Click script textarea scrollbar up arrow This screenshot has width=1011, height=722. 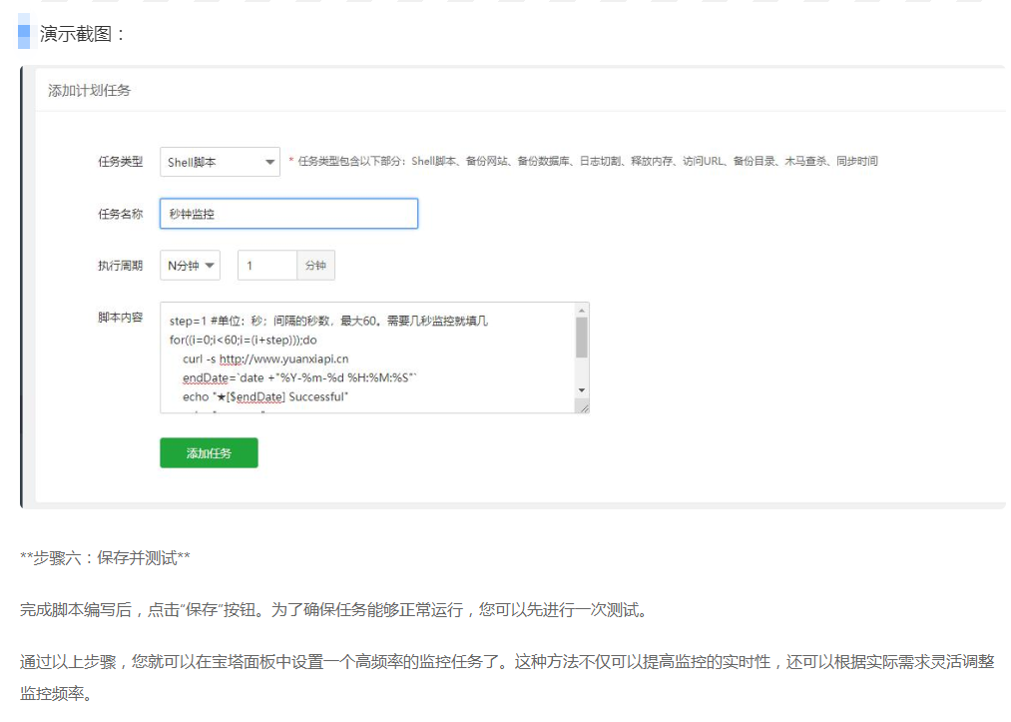click(x=582, y=311)
